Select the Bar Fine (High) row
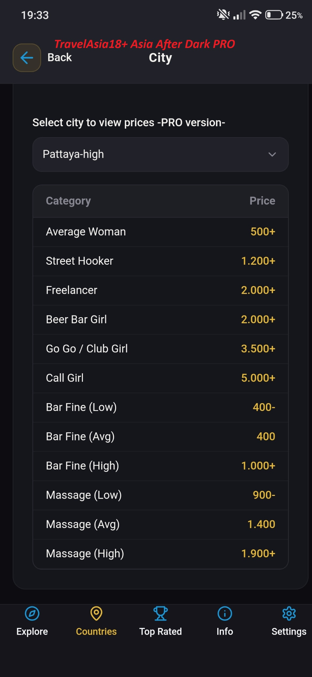This screenshot has height=677, width=312. click(160, 466)
